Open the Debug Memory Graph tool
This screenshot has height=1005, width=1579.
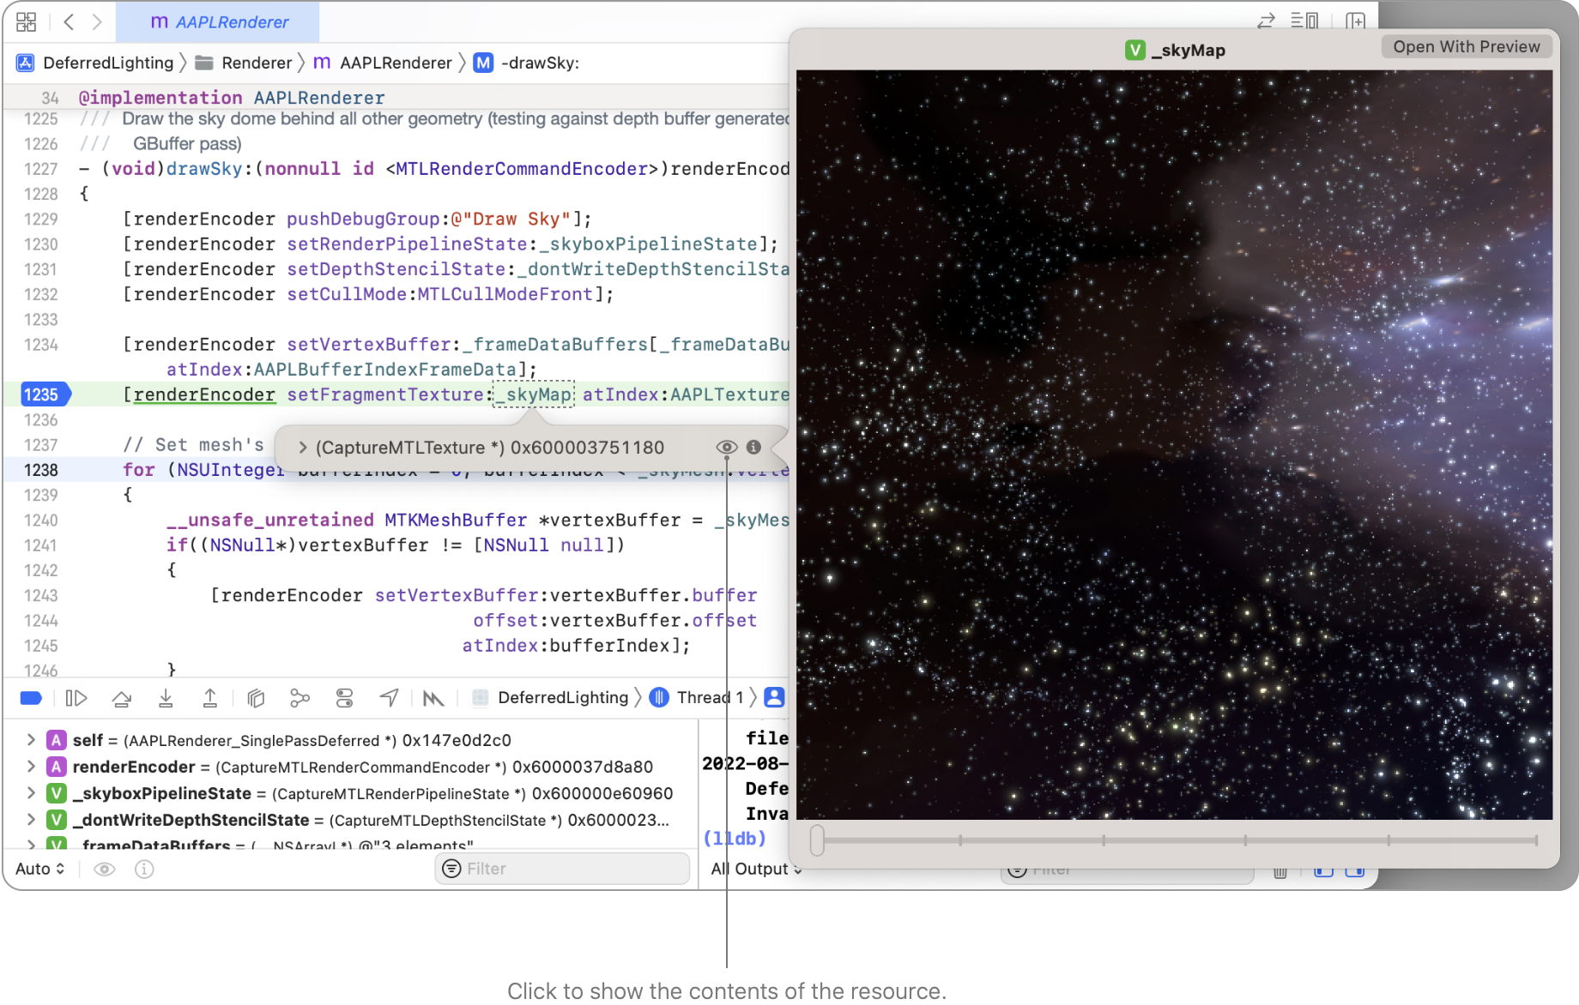(299, 697)
